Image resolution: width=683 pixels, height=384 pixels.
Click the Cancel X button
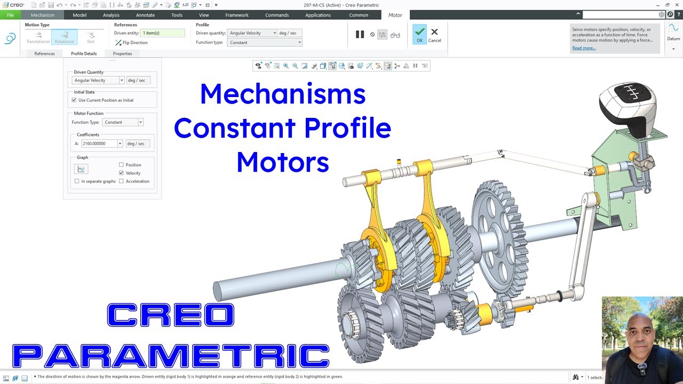[x=434, y=35]
